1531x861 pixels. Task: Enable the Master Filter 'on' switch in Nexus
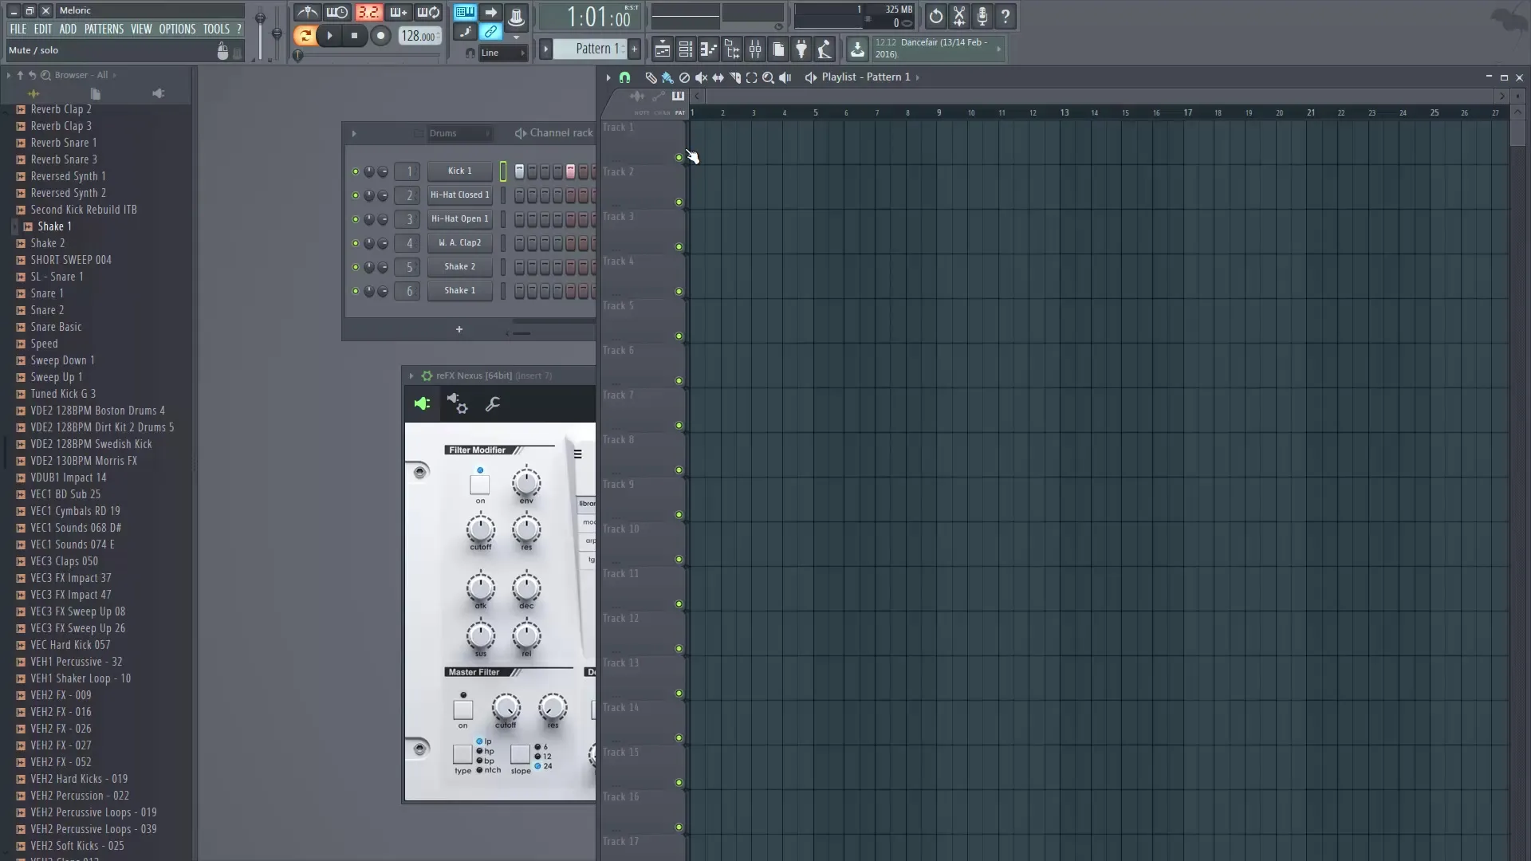pyautogui.click(x=463, y=710)
